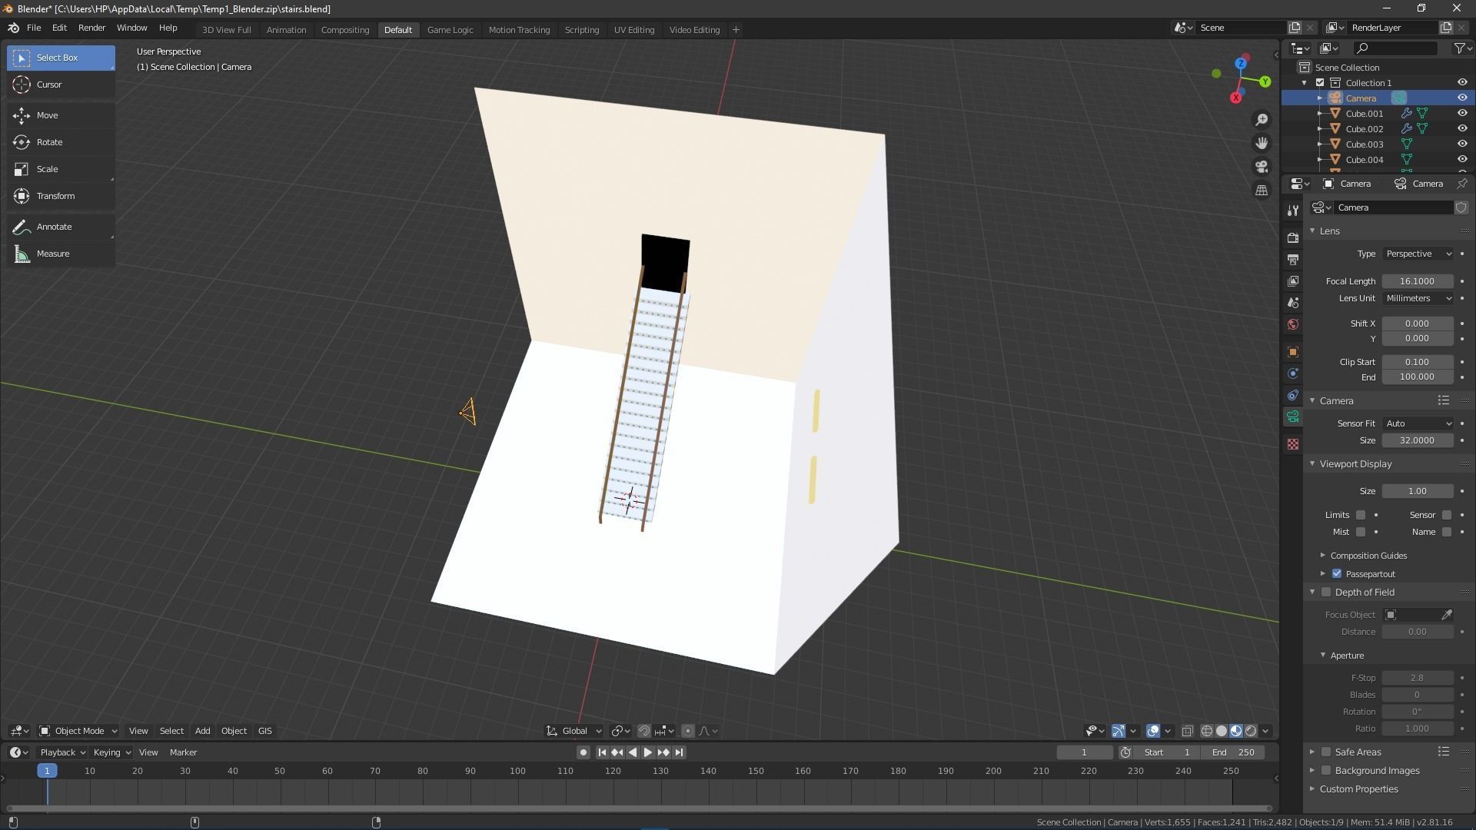Enable the Depth of Field checkbox

[x=1326, y=593]
